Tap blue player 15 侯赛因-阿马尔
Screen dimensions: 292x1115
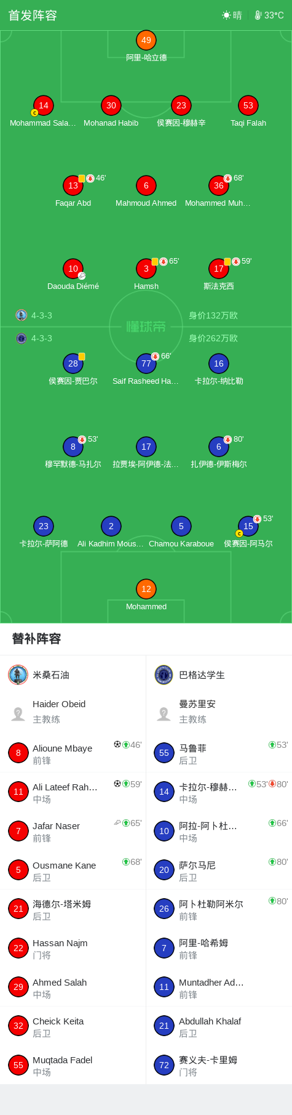click(x=248, y=526)
